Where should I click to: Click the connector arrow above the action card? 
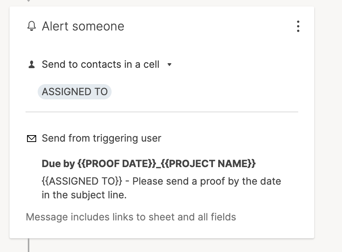tap(29, 1)
